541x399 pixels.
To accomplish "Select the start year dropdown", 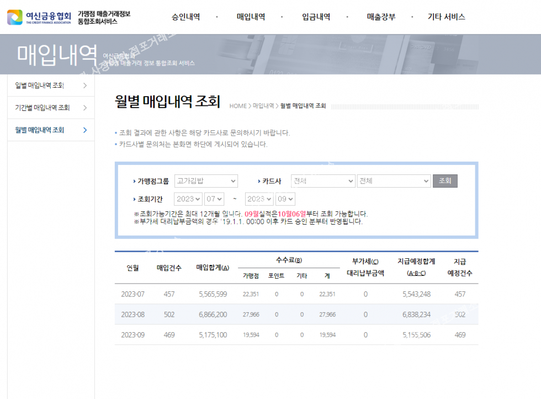I will 188,199.
